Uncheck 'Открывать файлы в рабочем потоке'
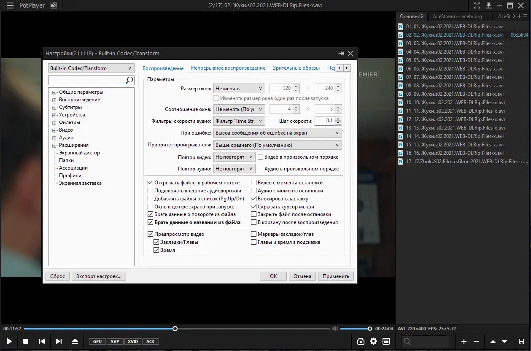This screenshot has width=531, height=351. (x=151, y=183)
